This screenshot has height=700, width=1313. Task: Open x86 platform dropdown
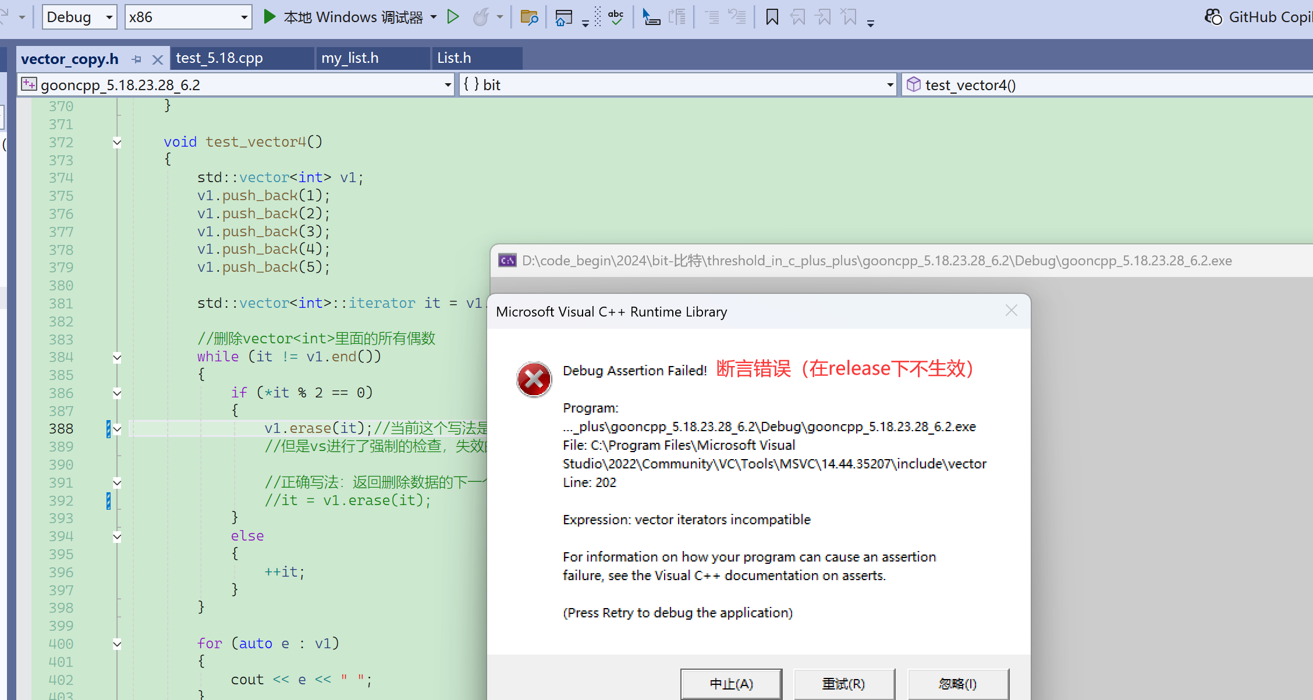[244, 17]
